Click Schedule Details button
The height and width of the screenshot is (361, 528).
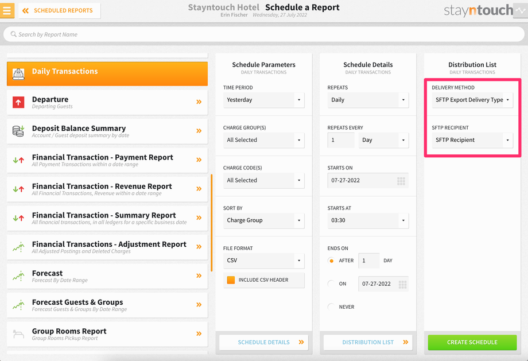click(x=263, y=343)
